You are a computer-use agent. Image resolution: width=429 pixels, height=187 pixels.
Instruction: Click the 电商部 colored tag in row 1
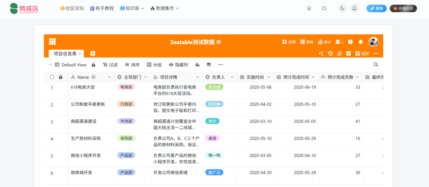[x=126, y=87]
